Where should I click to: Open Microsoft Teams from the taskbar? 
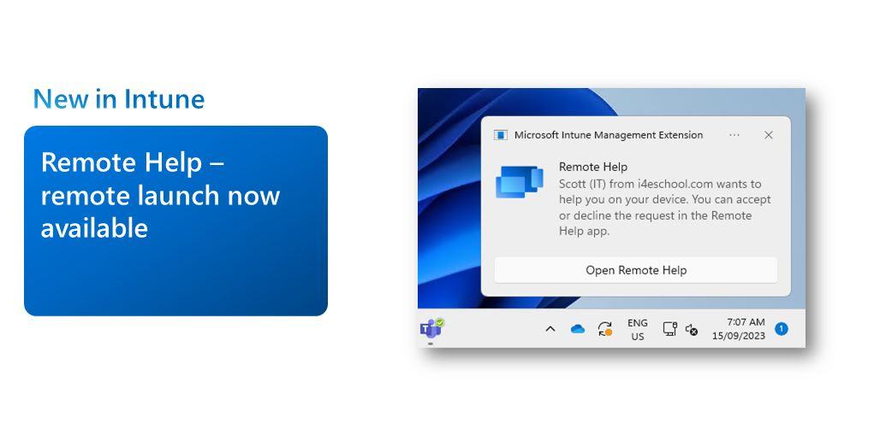point(431,328)
